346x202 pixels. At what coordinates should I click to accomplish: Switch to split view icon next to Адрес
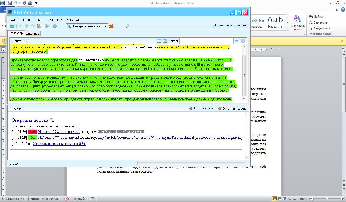click(x=165, y=41)
